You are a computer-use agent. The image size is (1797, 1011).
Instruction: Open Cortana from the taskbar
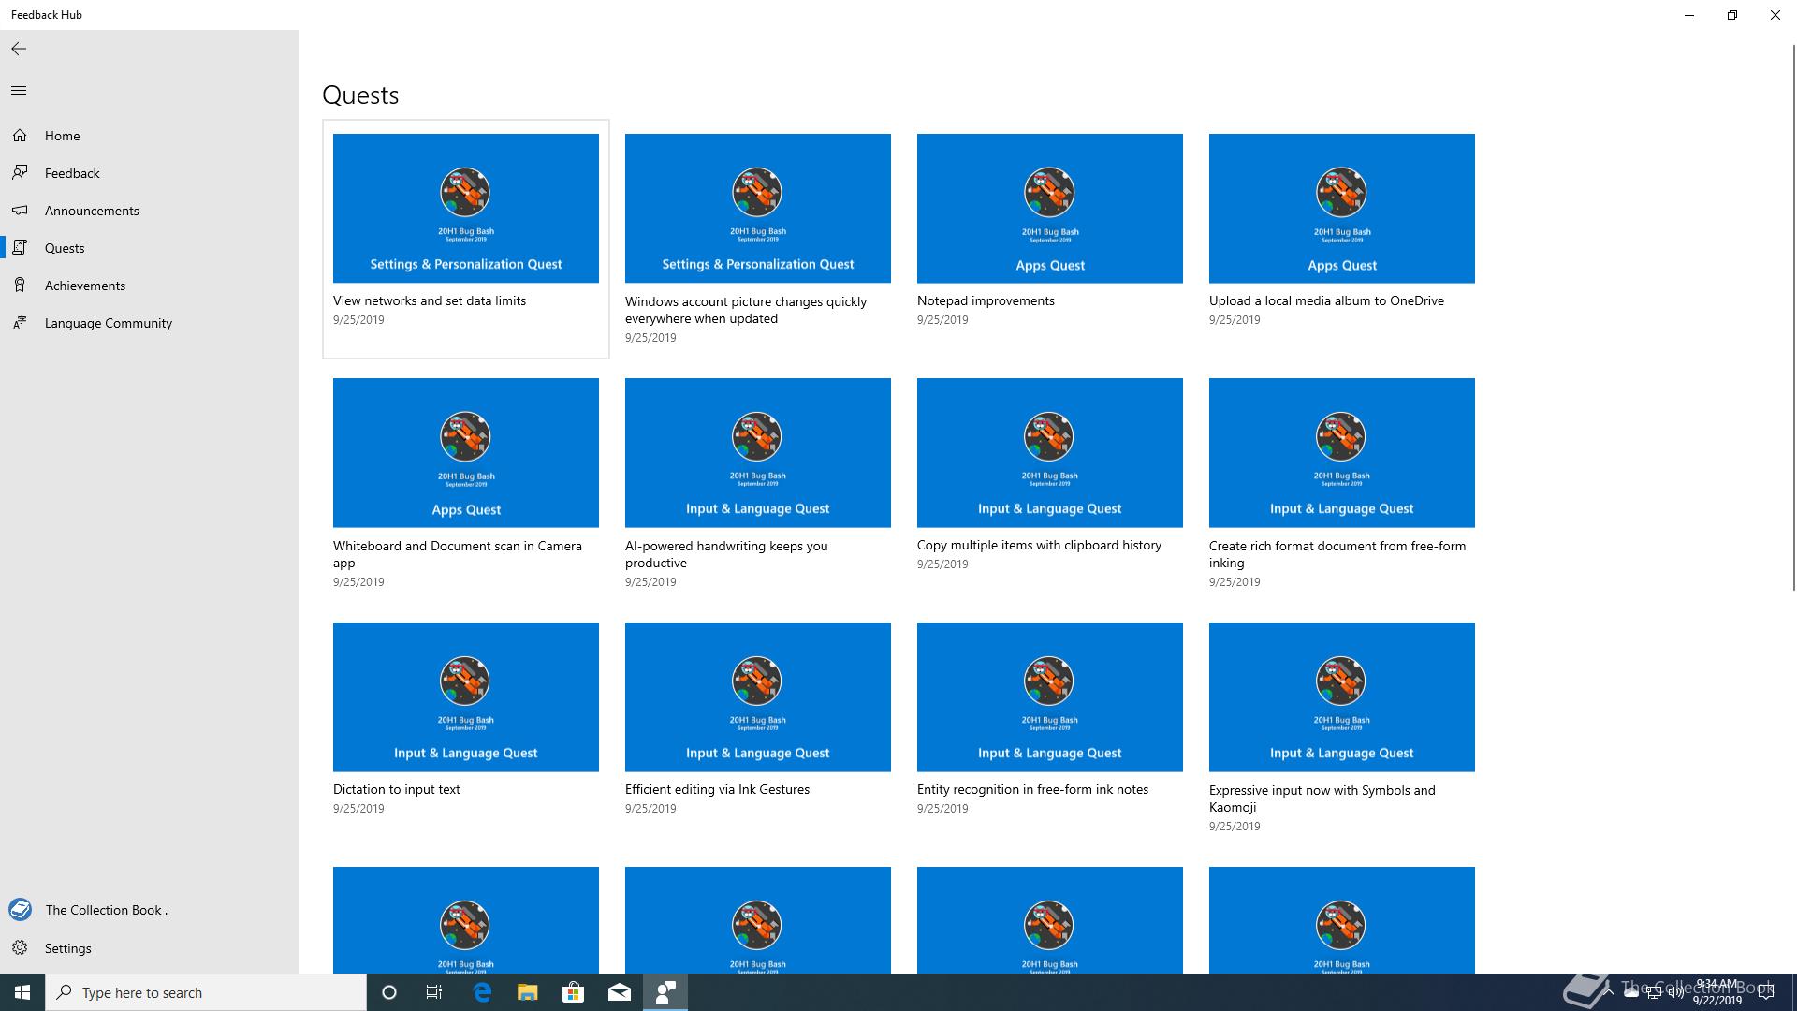389,992
